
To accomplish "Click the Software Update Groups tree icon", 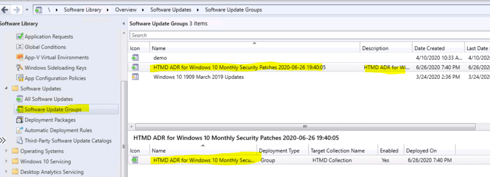I will 20,109.
